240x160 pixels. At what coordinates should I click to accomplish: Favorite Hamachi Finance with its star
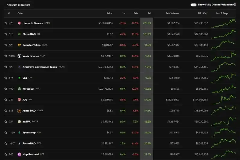click(6, 23)
